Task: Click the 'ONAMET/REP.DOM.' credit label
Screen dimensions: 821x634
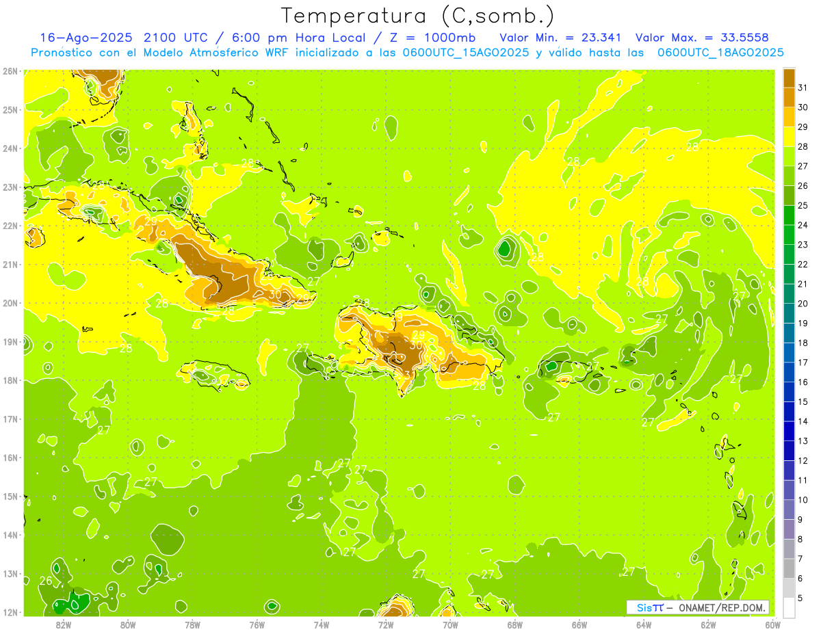Action: (x=722, y=607)
